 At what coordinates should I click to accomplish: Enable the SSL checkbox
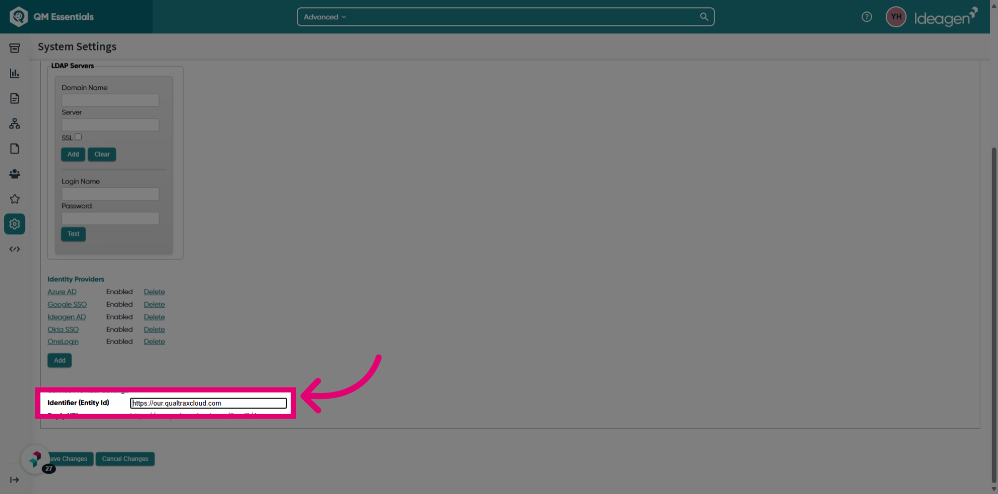pos(78,137)
